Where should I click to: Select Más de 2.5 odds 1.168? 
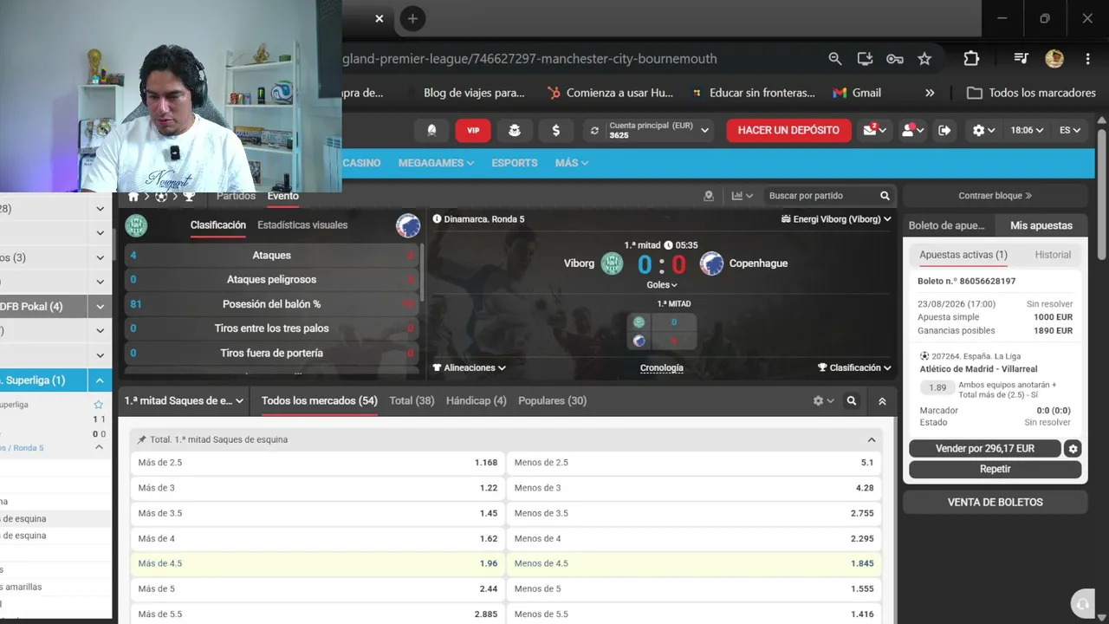pyautogui.click(x=318, y=463)
